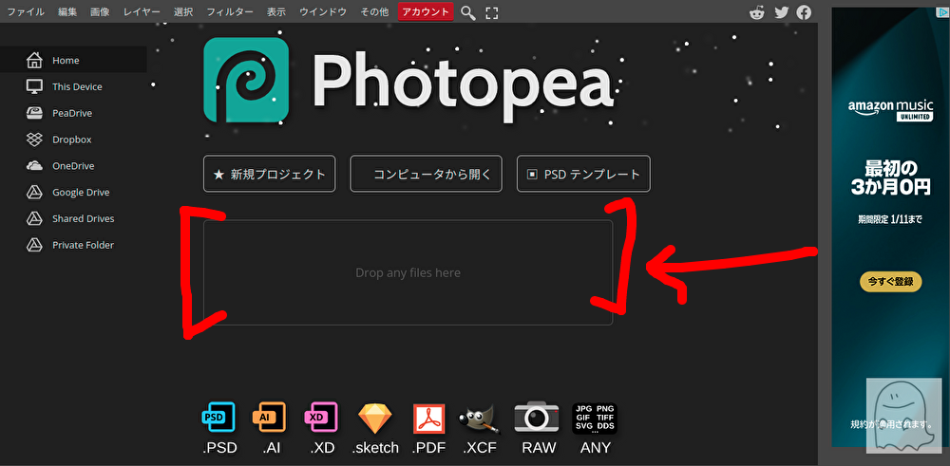Open the その他 menu
950x466 pixels.
[374, 11]
